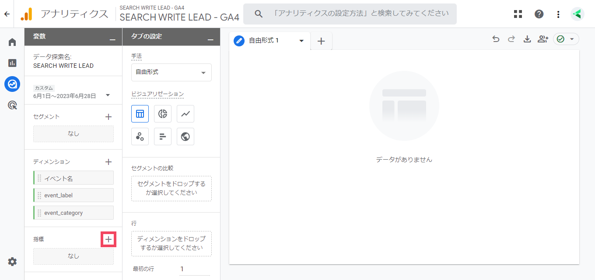595x280 pixels.
Task: Open the Advertising icon in left sidebar
Action: coord(12,105)
